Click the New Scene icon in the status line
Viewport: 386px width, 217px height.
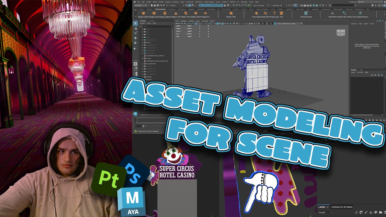152,5
